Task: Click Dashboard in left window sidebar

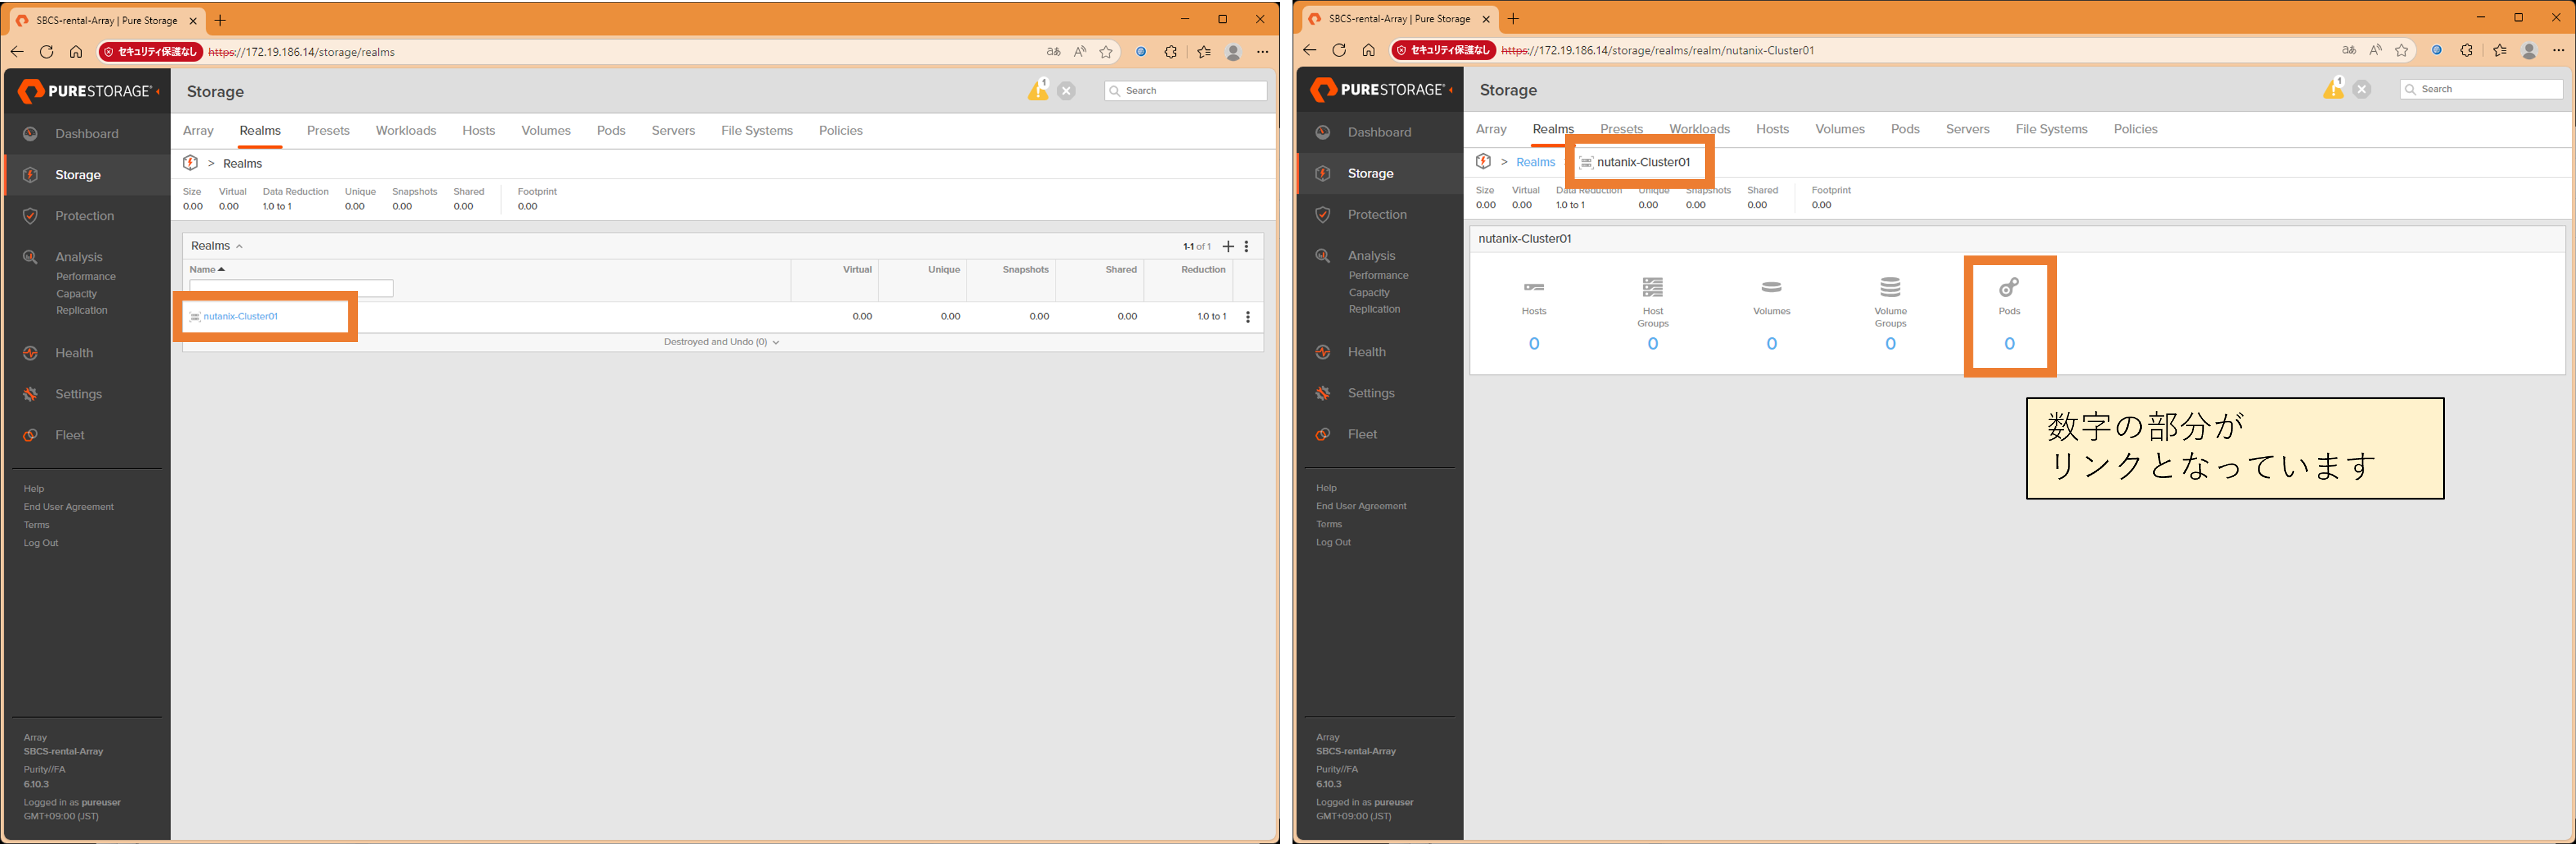Action: 86,134
